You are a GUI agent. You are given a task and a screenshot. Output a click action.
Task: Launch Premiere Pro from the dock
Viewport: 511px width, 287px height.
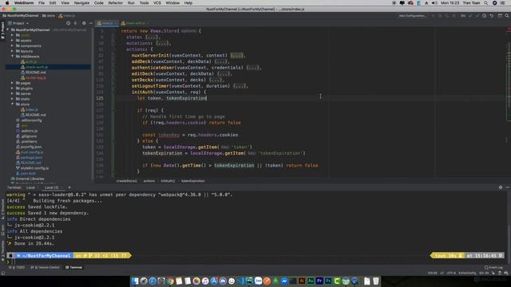point(319,281)
